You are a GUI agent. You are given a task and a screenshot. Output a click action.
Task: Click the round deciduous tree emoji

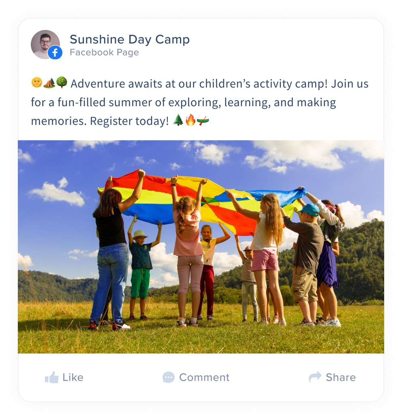(62, 83)
